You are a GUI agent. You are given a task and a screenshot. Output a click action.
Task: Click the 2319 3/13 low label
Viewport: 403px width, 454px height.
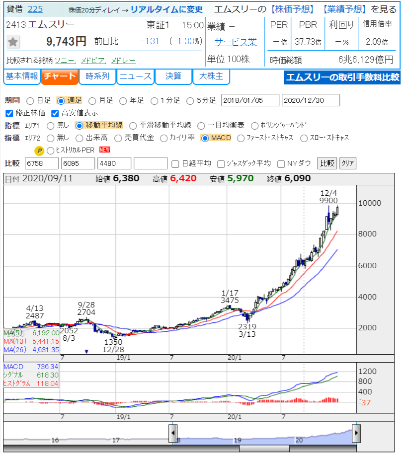point(247,330)
